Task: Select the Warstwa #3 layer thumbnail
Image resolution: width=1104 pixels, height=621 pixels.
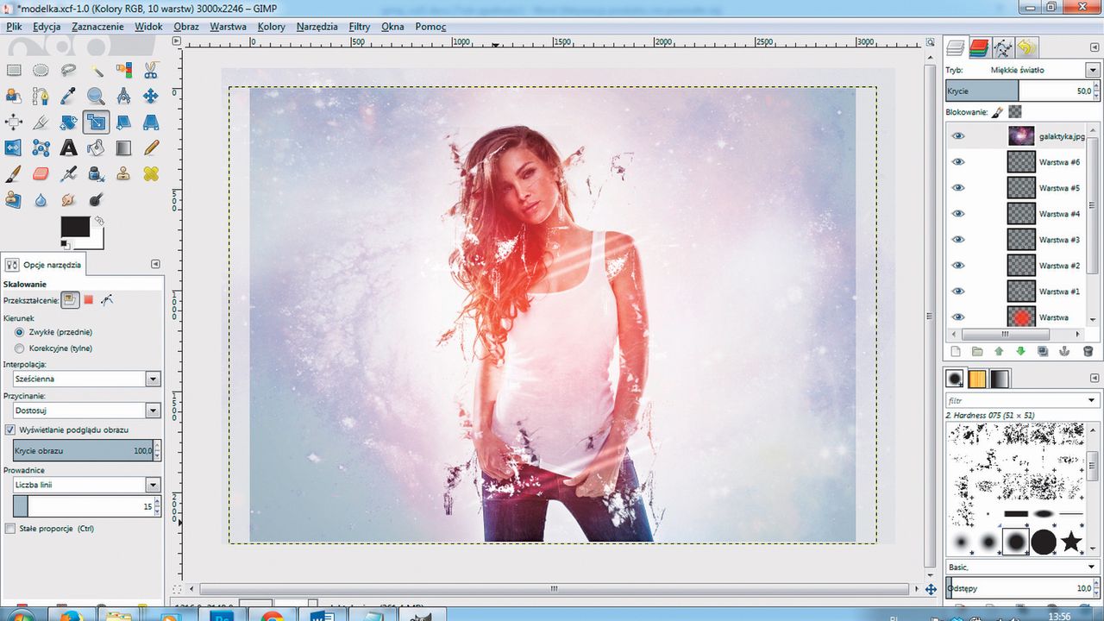Action: 1021,240
